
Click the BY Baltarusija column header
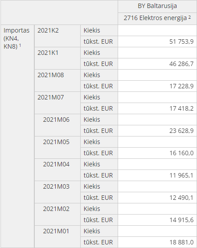[157, 6]
